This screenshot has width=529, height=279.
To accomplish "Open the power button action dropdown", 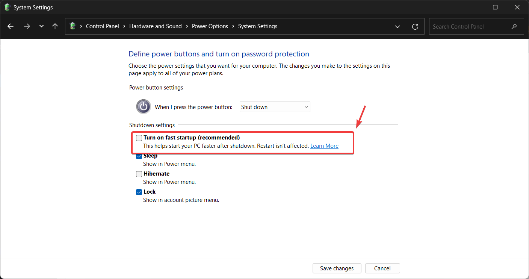I will click(x=275, y=107).
